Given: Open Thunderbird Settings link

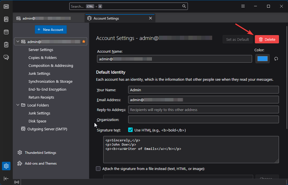Looking at the screenshot, I should pos(40,153).
